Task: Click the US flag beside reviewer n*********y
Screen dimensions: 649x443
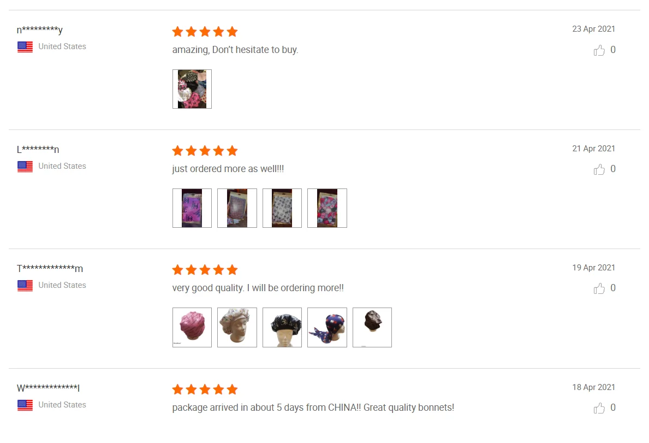Action: point(25,47)
